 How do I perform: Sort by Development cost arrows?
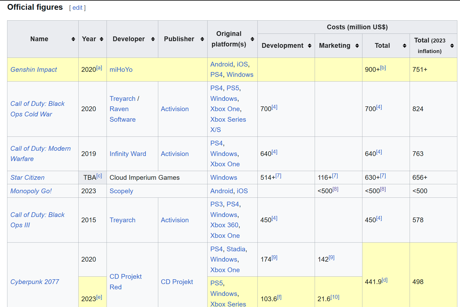tap(309, 46)
